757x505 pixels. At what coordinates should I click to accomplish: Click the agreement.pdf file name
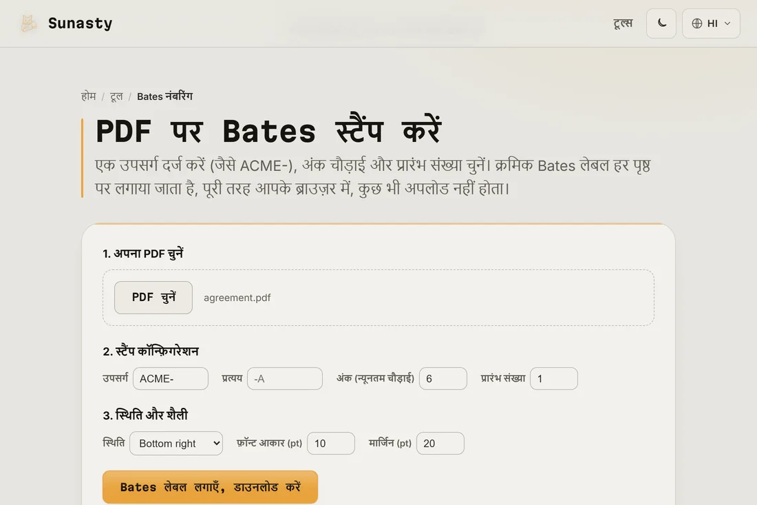click(237, 298)
